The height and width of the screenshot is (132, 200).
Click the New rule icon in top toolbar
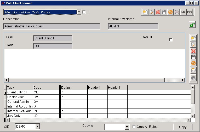pos(145,12)
